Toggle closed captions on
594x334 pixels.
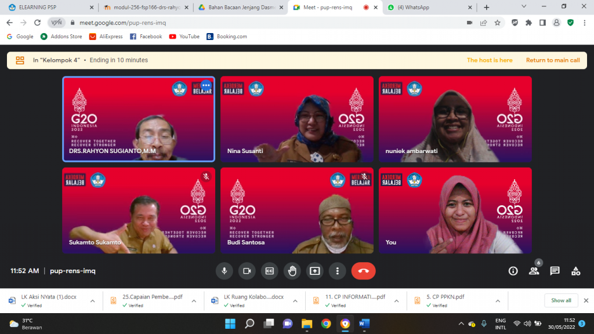(269, 271)
